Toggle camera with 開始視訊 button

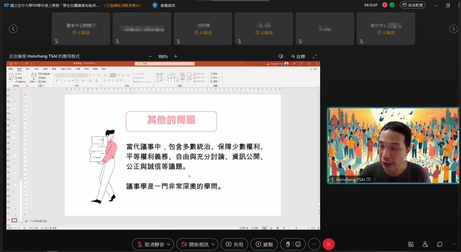pos(195,244)
